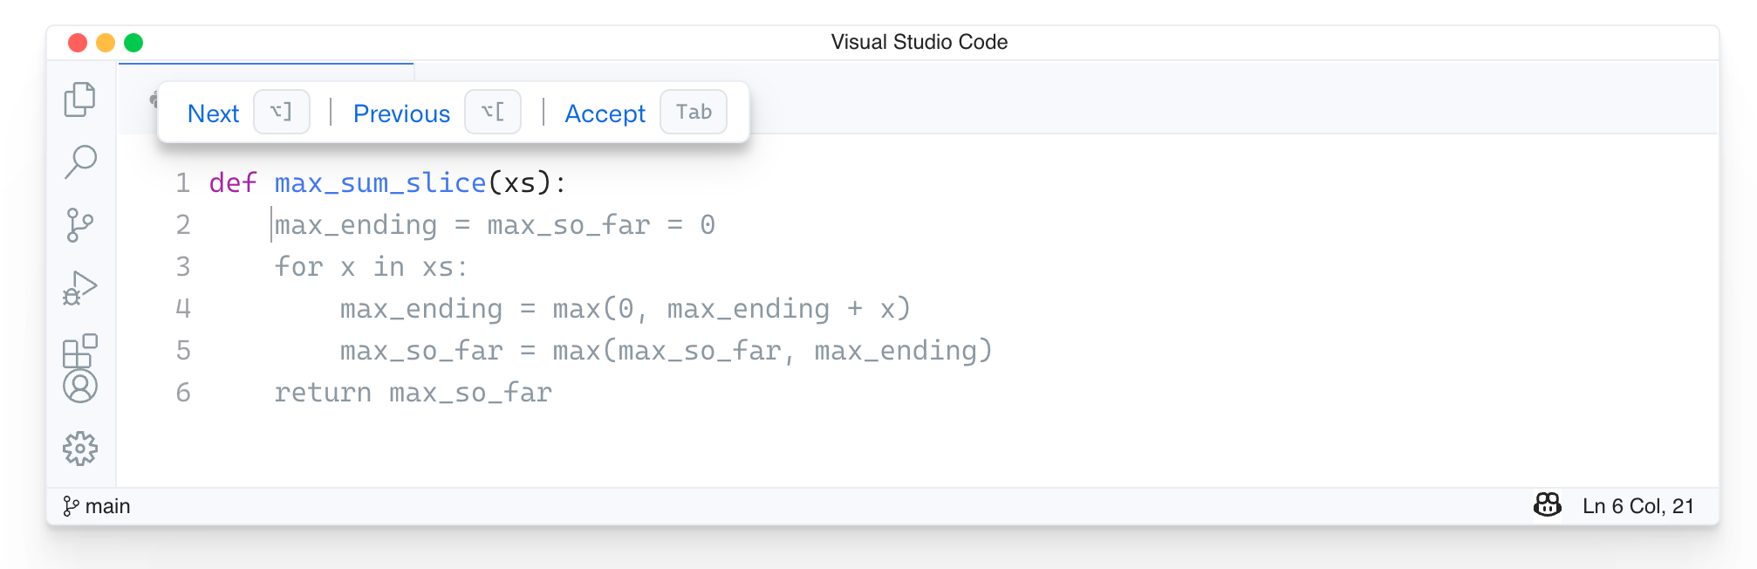
Task: Open the Search panel icon
Action: click(x=79, y=161)
